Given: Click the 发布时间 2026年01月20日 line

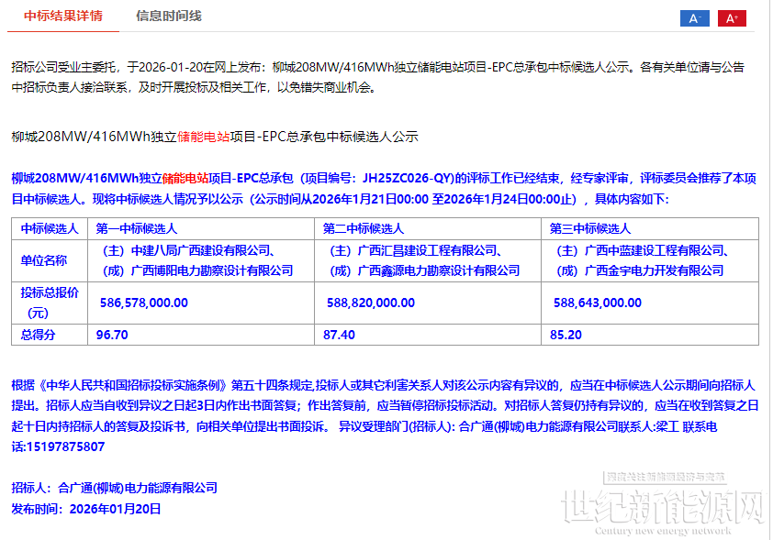Looking at the screenshot, I should point(86,508).
